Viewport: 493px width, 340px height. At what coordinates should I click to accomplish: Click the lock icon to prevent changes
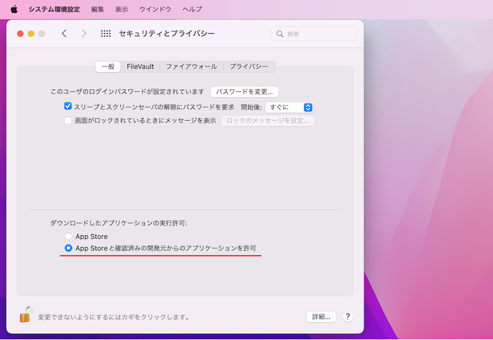tap(25, 315)
